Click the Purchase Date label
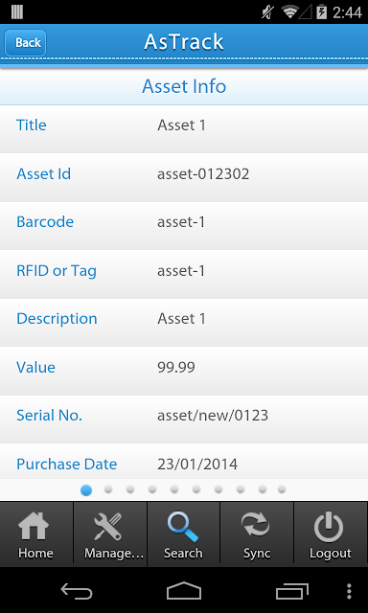368x613 pixels. click(66, 464)
